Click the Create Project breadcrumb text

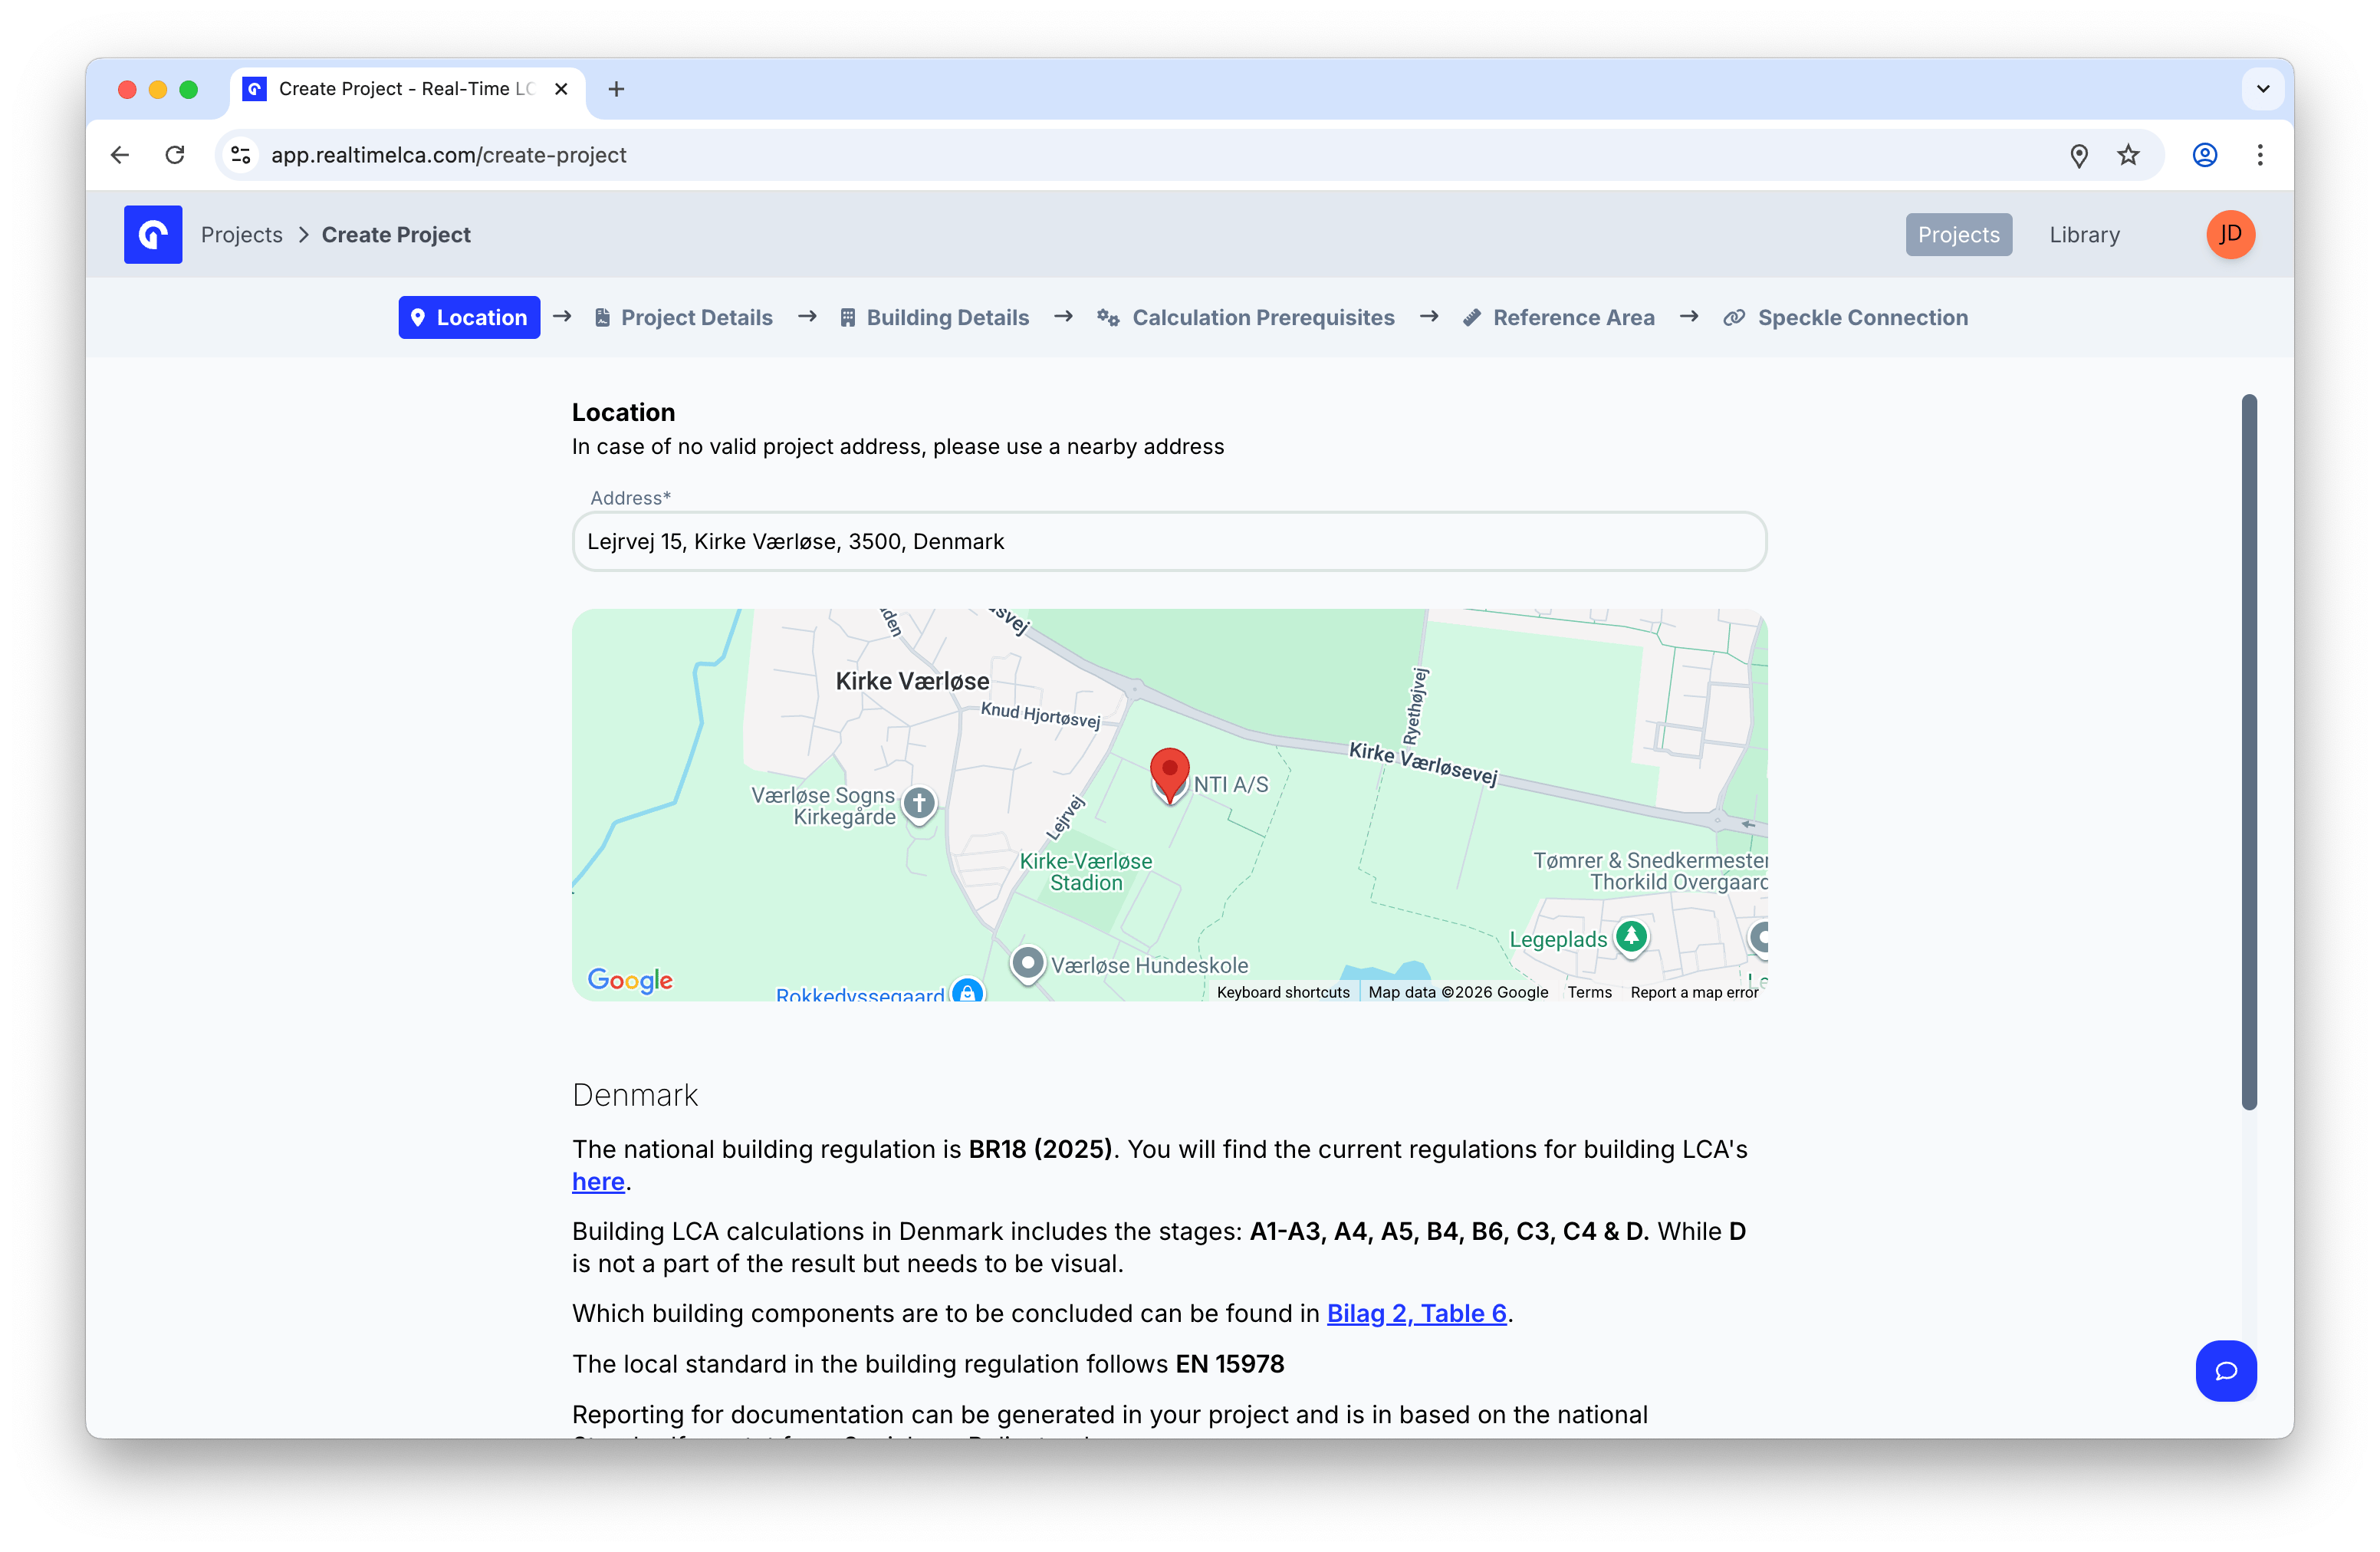[x=396, y=234]
